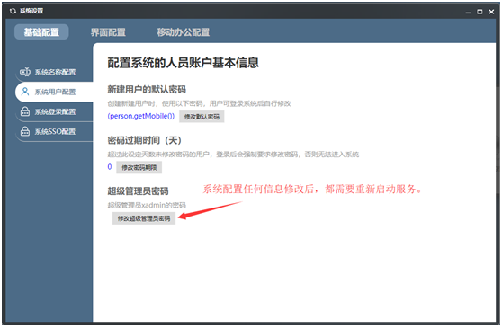
Task: Open the 移动办公配置 tab
Action: pos(184,32)
